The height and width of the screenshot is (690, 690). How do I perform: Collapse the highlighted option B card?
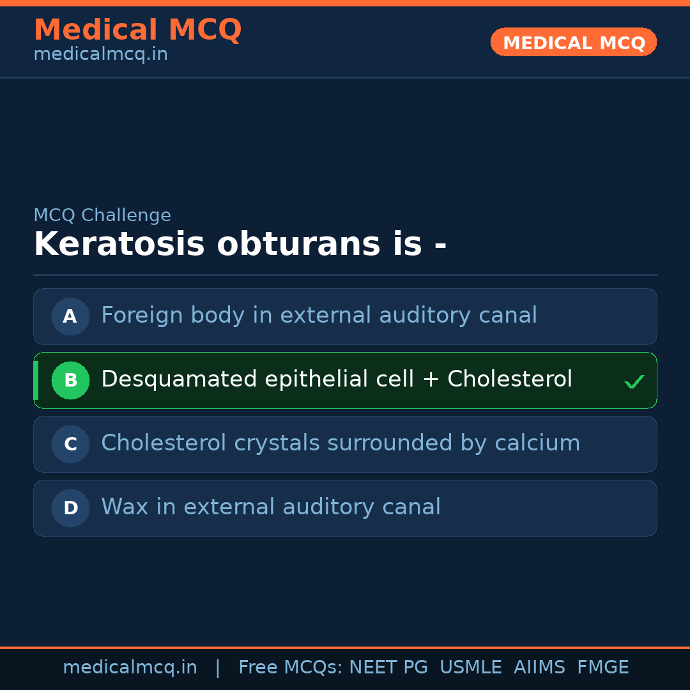[x=345, y=380]
